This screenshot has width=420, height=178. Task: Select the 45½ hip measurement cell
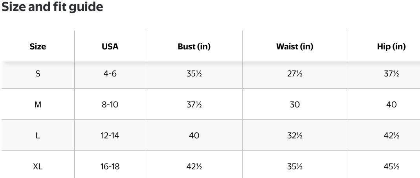tap(391, 167)
